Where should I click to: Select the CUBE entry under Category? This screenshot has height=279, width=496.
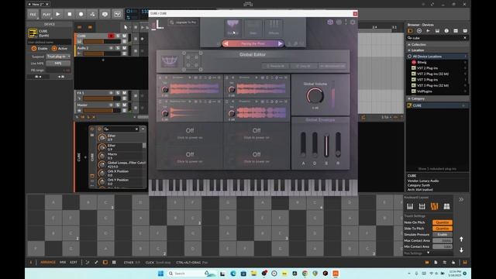click(x=437, y=105)
